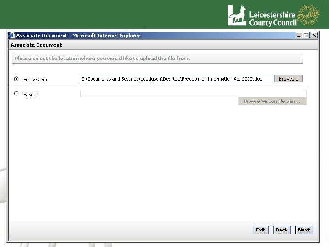Click the file path input field
Image resolution: width=329 pixels, height=247 pixels.
[x=176, y=79]
